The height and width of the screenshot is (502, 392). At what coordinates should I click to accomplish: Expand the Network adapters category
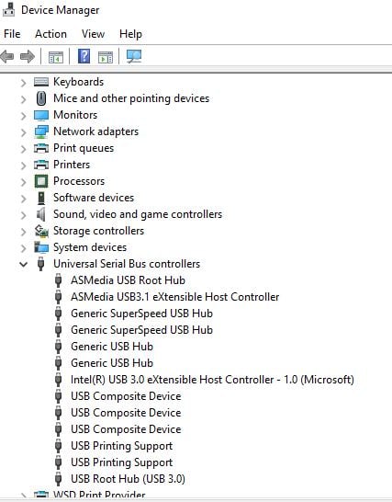(23, 131)
